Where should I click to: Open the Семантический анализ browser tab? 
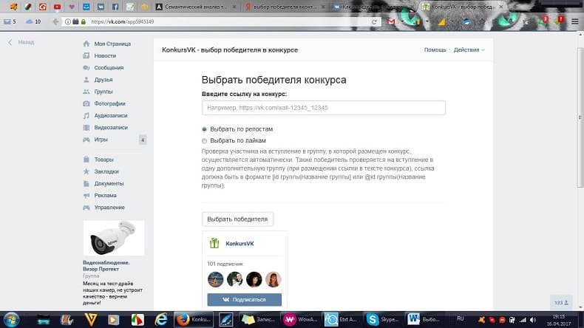pyautogui.click(x=201, y=6)
